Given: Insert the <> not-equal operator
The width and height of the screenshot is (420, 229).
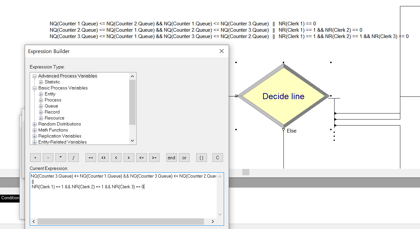Looking at the screenshot, I should coord(103,158).
